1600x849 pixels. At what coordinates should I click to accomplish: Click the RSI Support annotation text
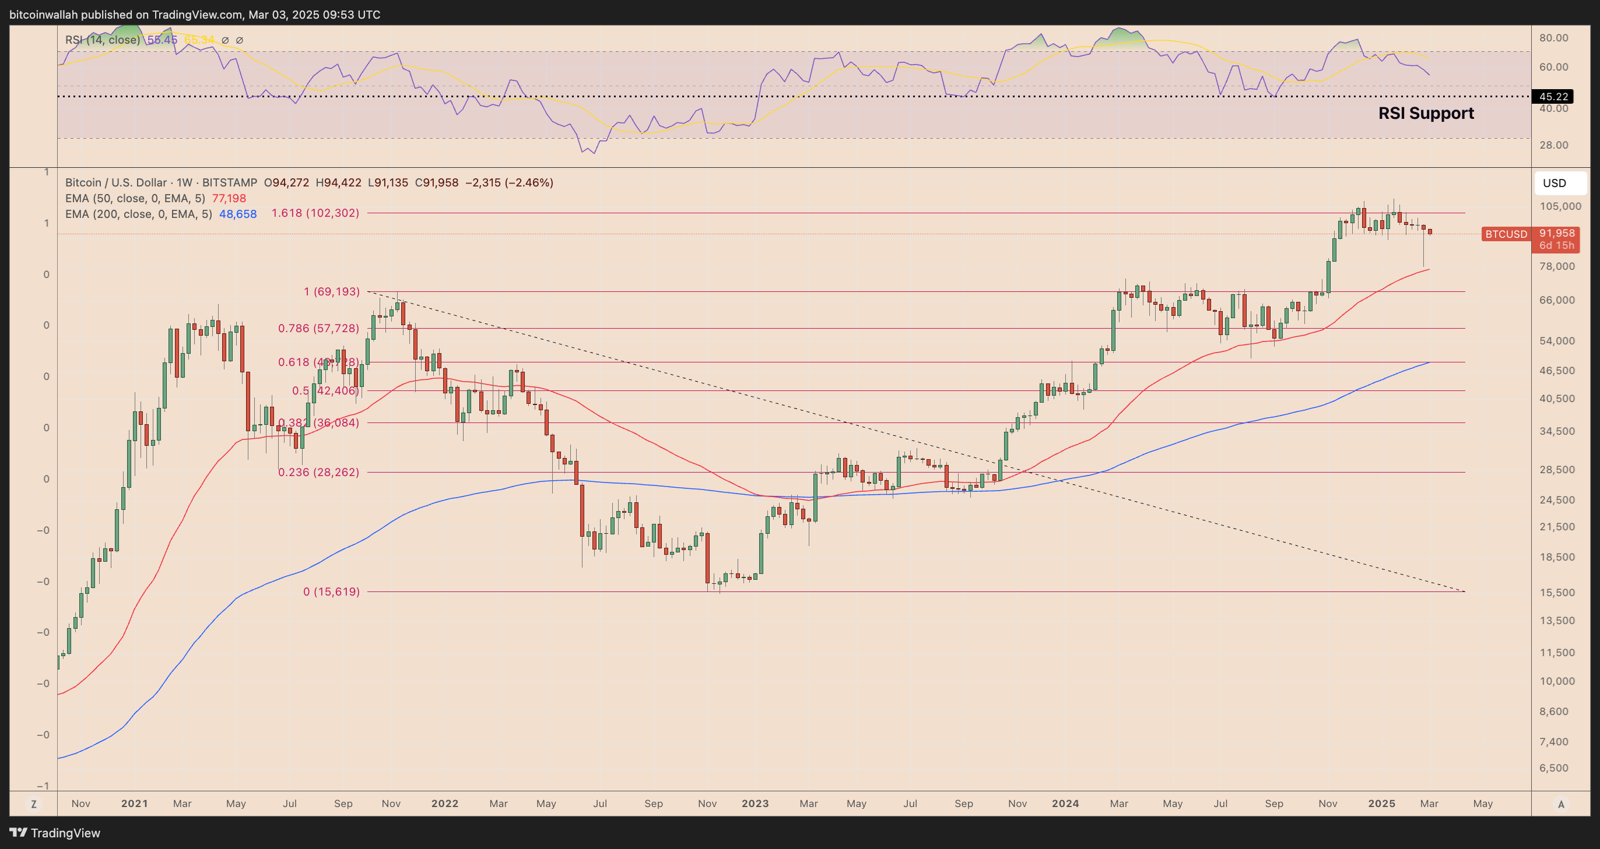(x=1426, y=113)
